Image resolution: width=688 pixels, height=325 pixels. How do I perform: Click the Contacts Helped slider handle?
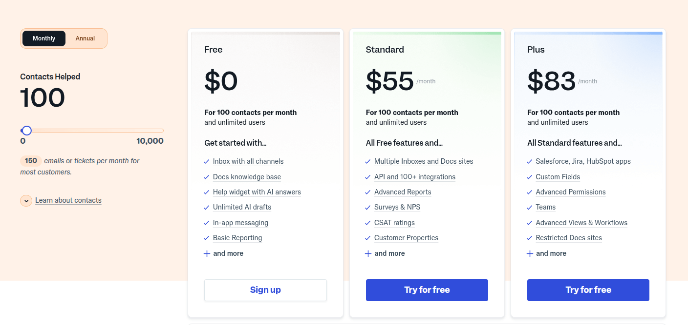click(x=27, y=131)
